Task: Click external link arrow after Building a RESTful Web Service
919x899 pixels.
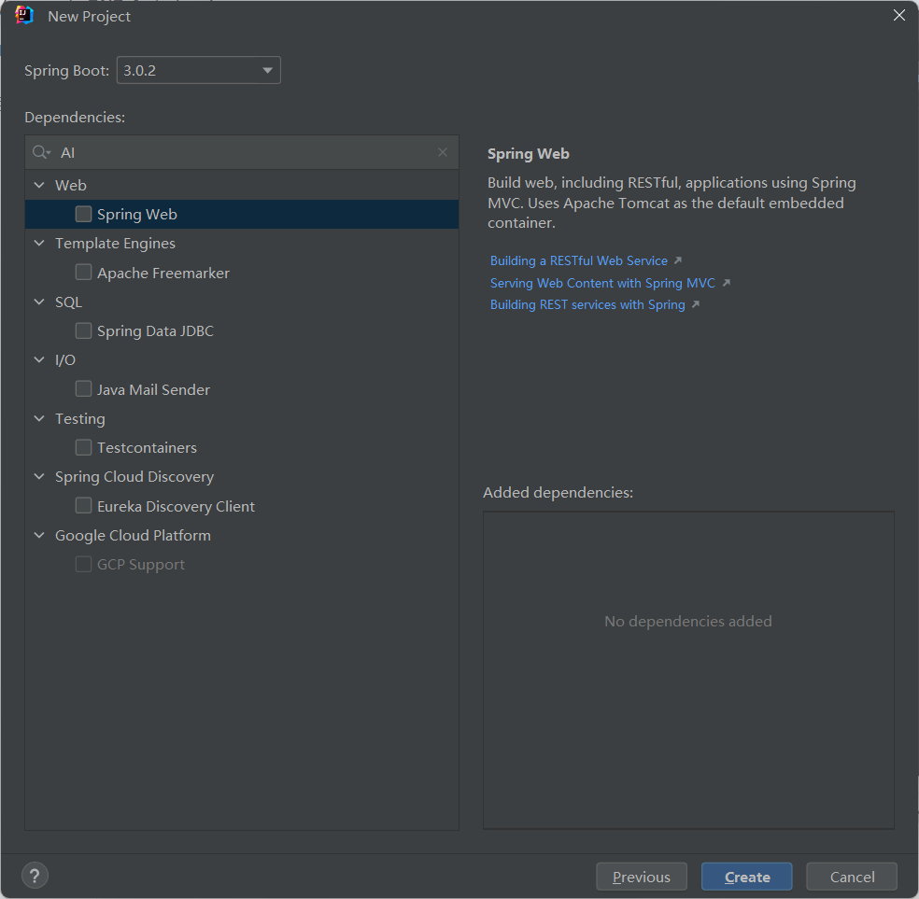Action: [677, 260]
